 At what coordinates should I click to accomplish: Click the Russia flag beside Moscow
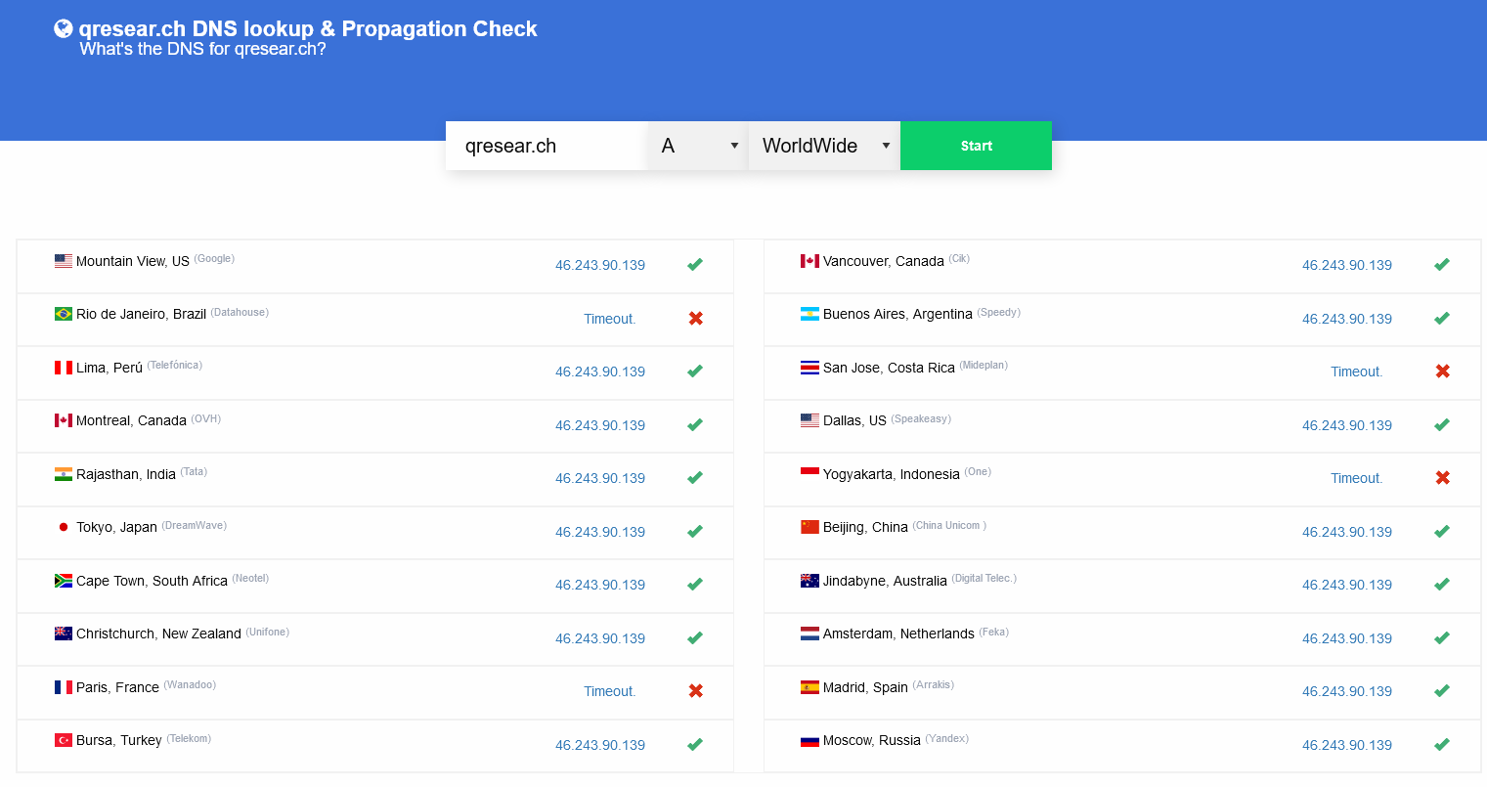[809, 740]
